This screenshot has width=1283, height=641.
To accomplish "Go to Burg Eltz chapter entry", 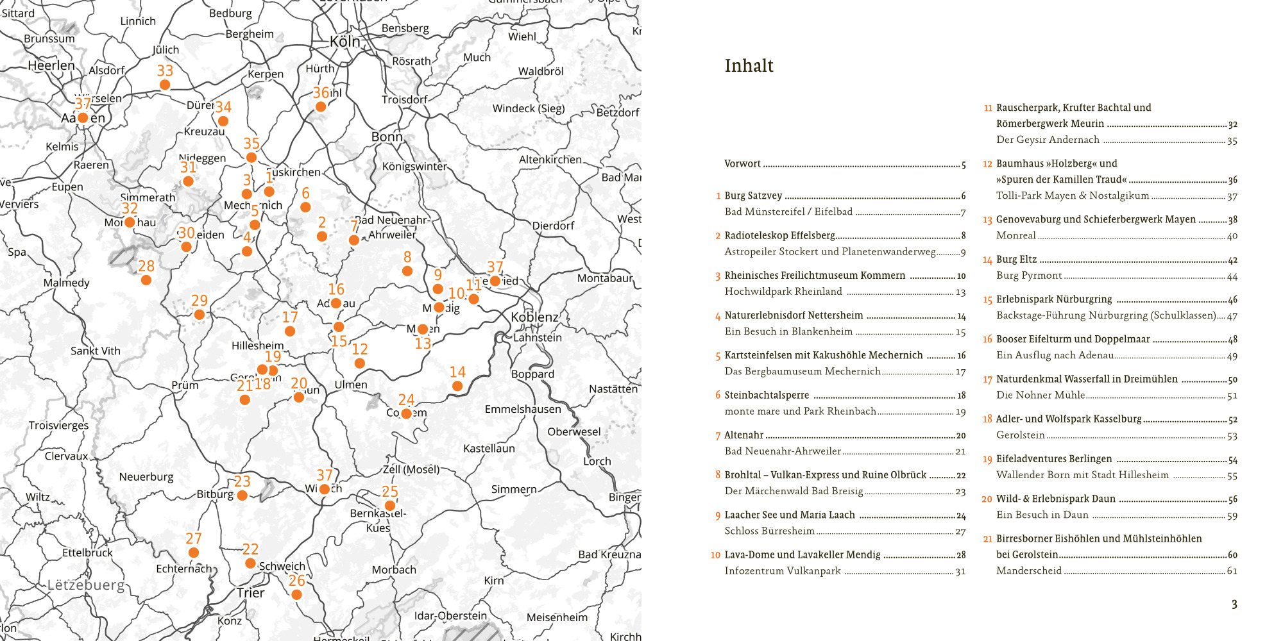I will tap(1016, 260).
